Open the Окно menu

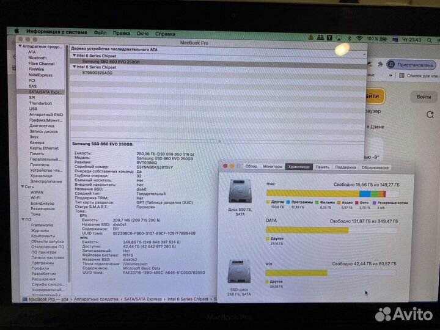pyautogui.click(x=142, y=34)
